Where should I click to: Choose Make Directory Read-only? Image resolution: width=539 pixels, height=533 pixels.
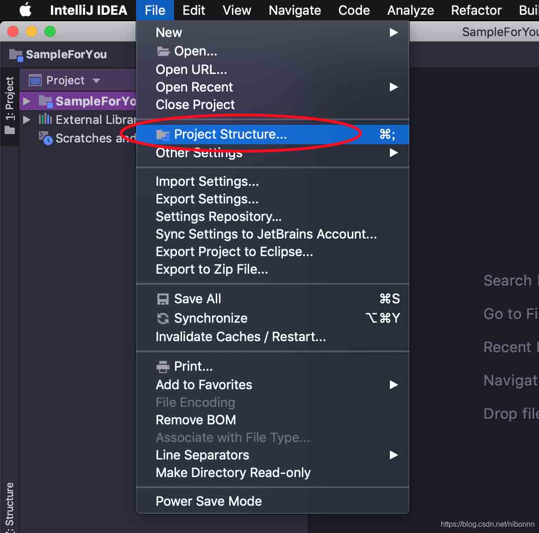(273, 472)
